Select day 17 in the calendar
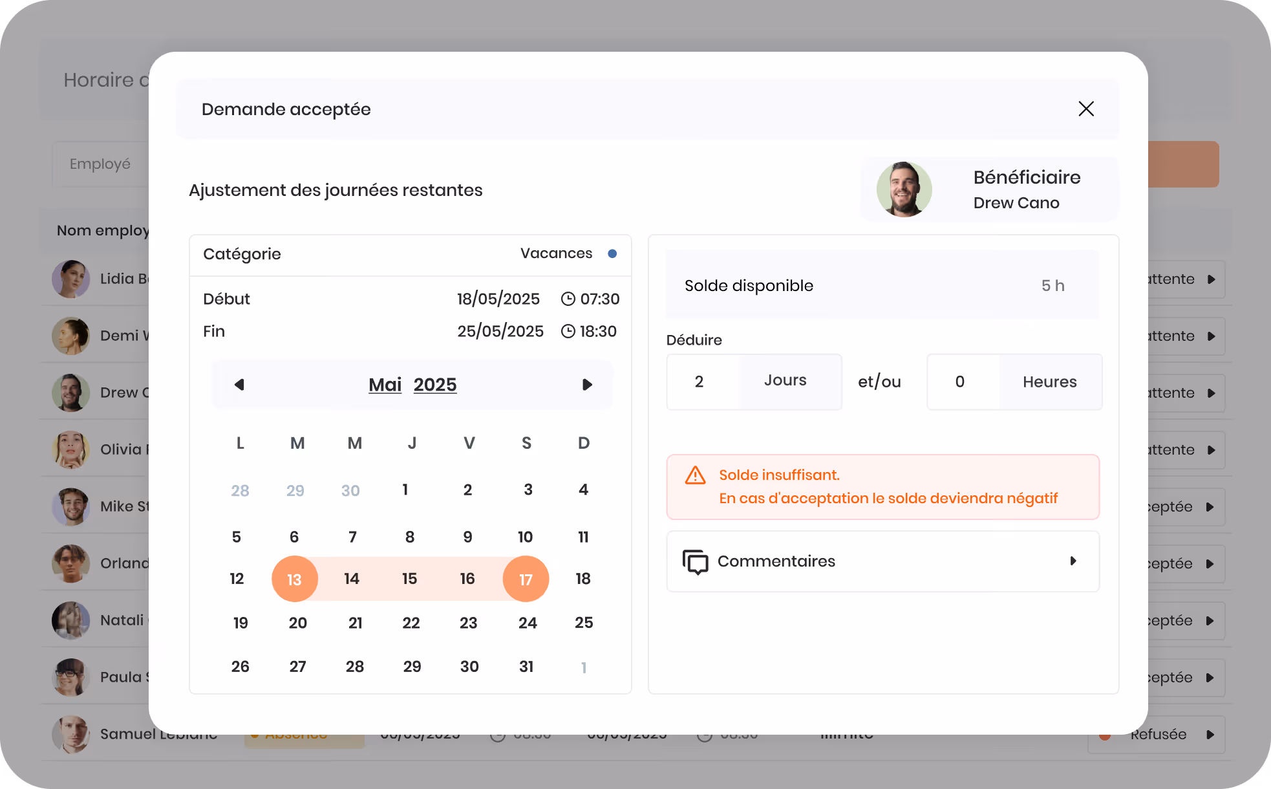 526,579
